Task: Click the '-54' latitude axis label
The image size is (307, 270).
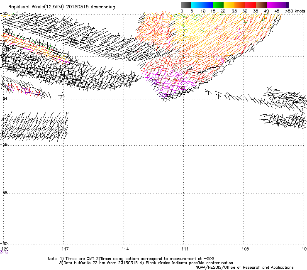Action: point(4,99)
